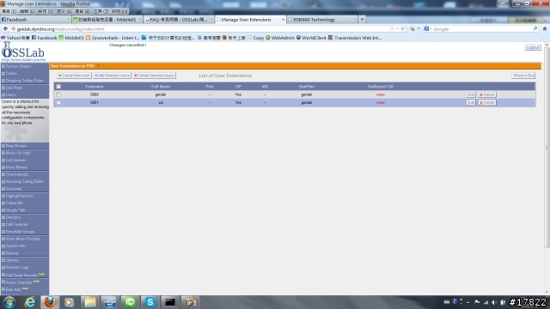The image size is (550, 309).
Task: Open the Windows Start menu
Action: (x=9, y=302)
